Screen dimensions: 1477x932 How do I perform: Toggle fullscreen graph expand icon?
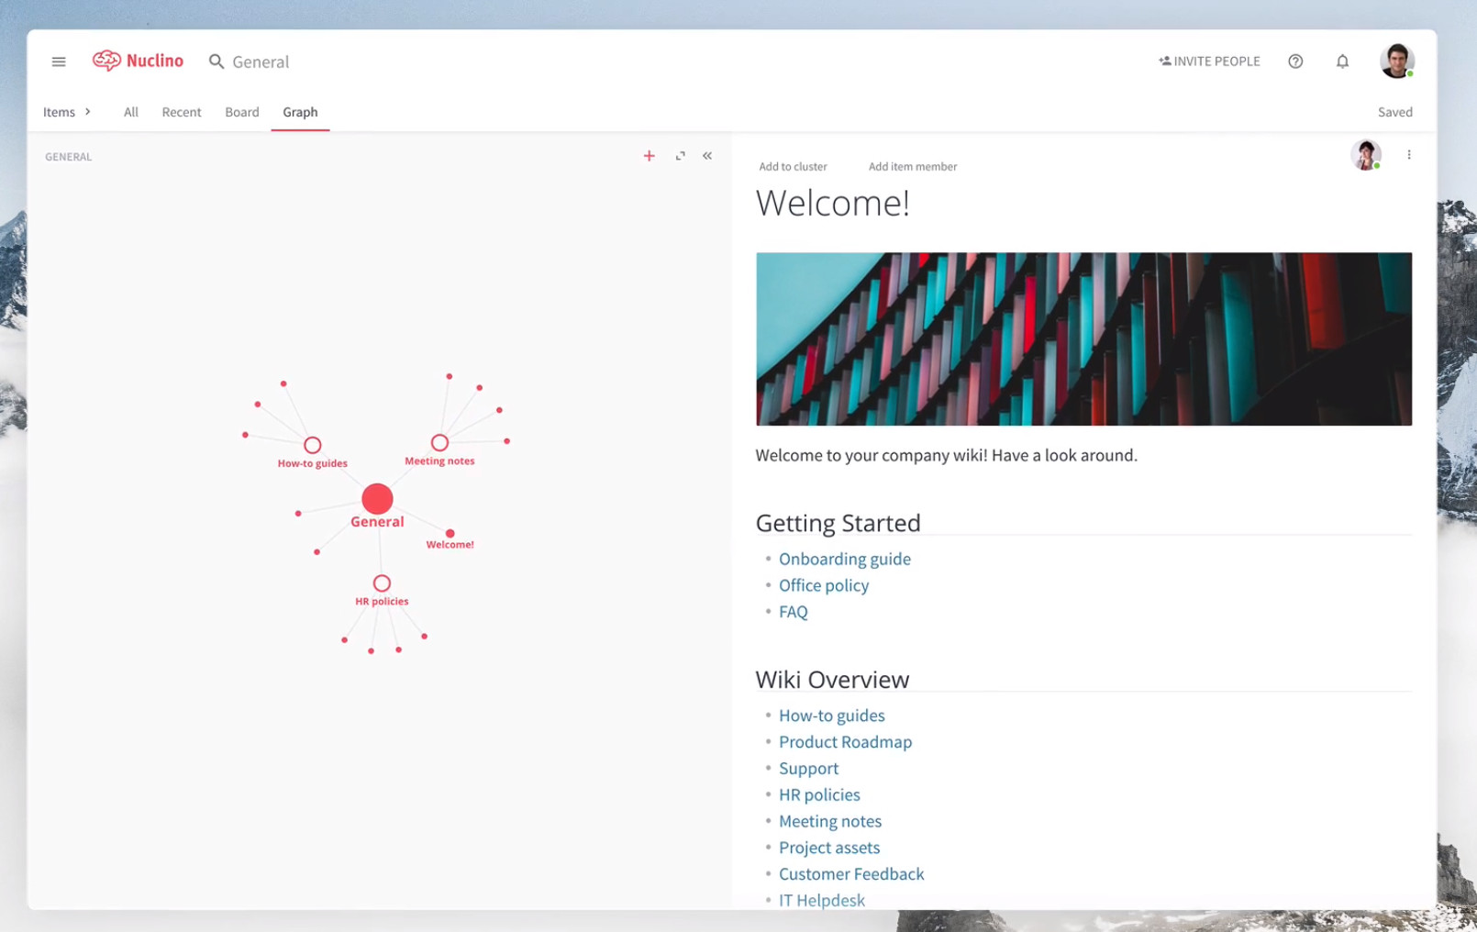click(x=680, y=156)
